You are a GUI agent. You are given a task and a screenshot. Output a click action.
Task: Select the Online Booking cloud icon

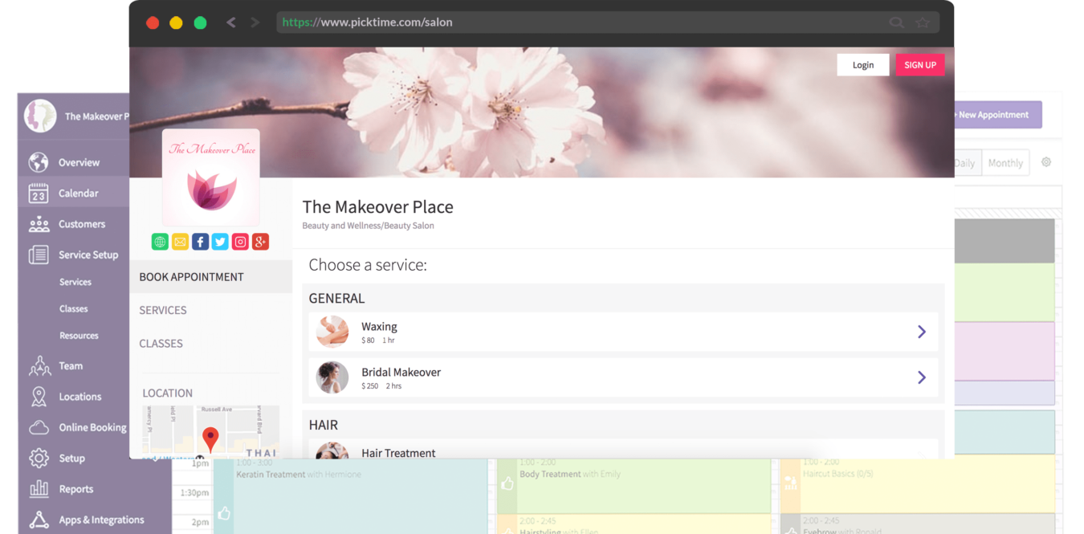pos(39,426)
